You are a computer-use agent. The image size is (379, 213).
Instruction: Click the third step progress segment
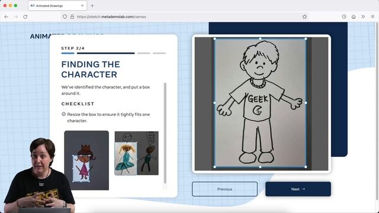coord(143,53)
